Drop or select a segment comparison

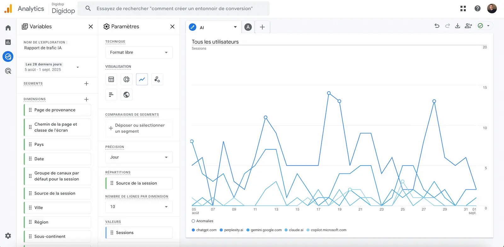click(139, 128)
